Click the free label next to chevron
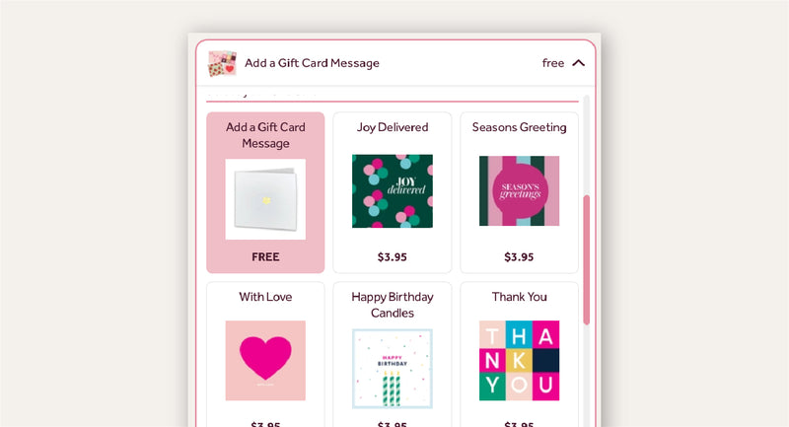 click(x=553, y=63)
